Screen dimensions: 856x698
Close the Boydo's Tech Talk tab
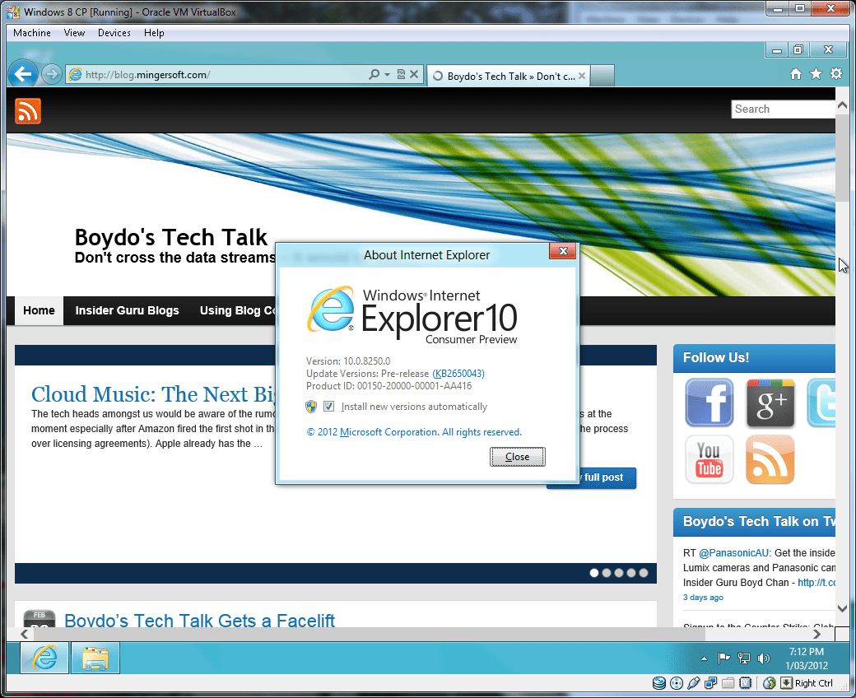(x=582, y=76)
